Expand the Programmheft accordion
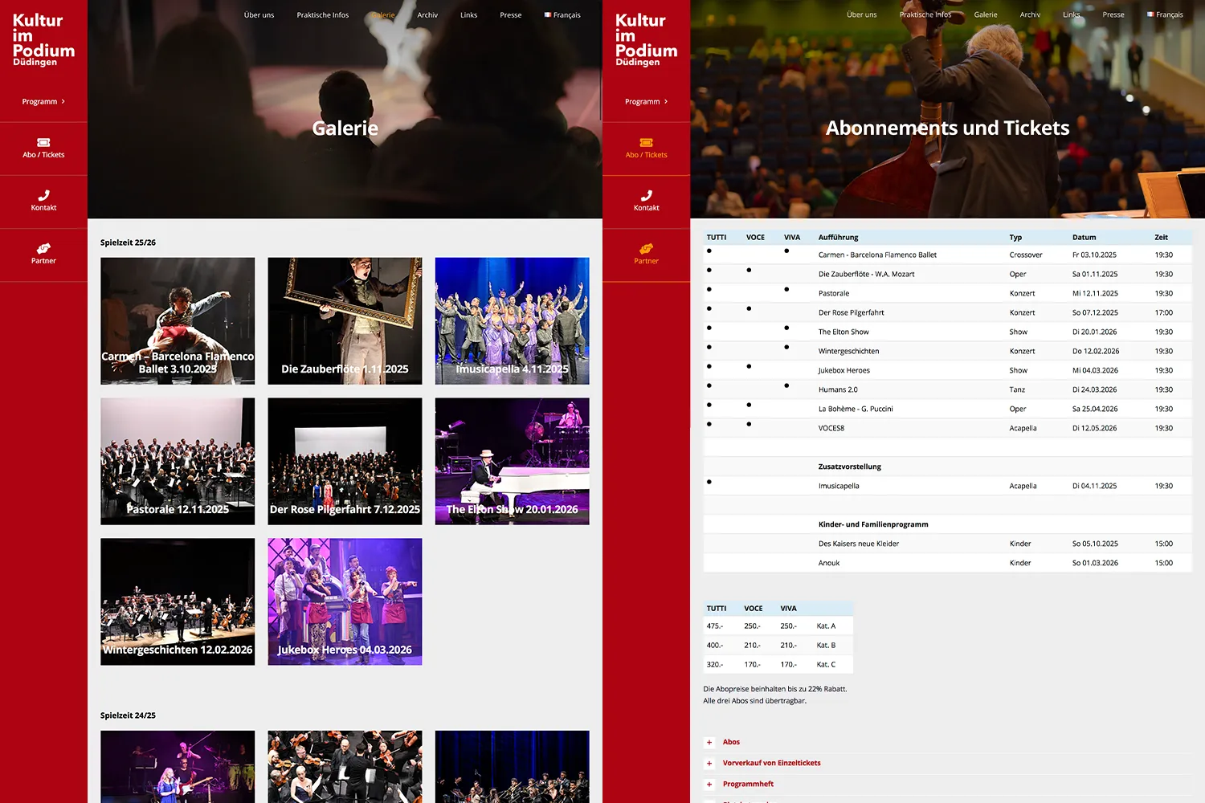 coord(709,785)
